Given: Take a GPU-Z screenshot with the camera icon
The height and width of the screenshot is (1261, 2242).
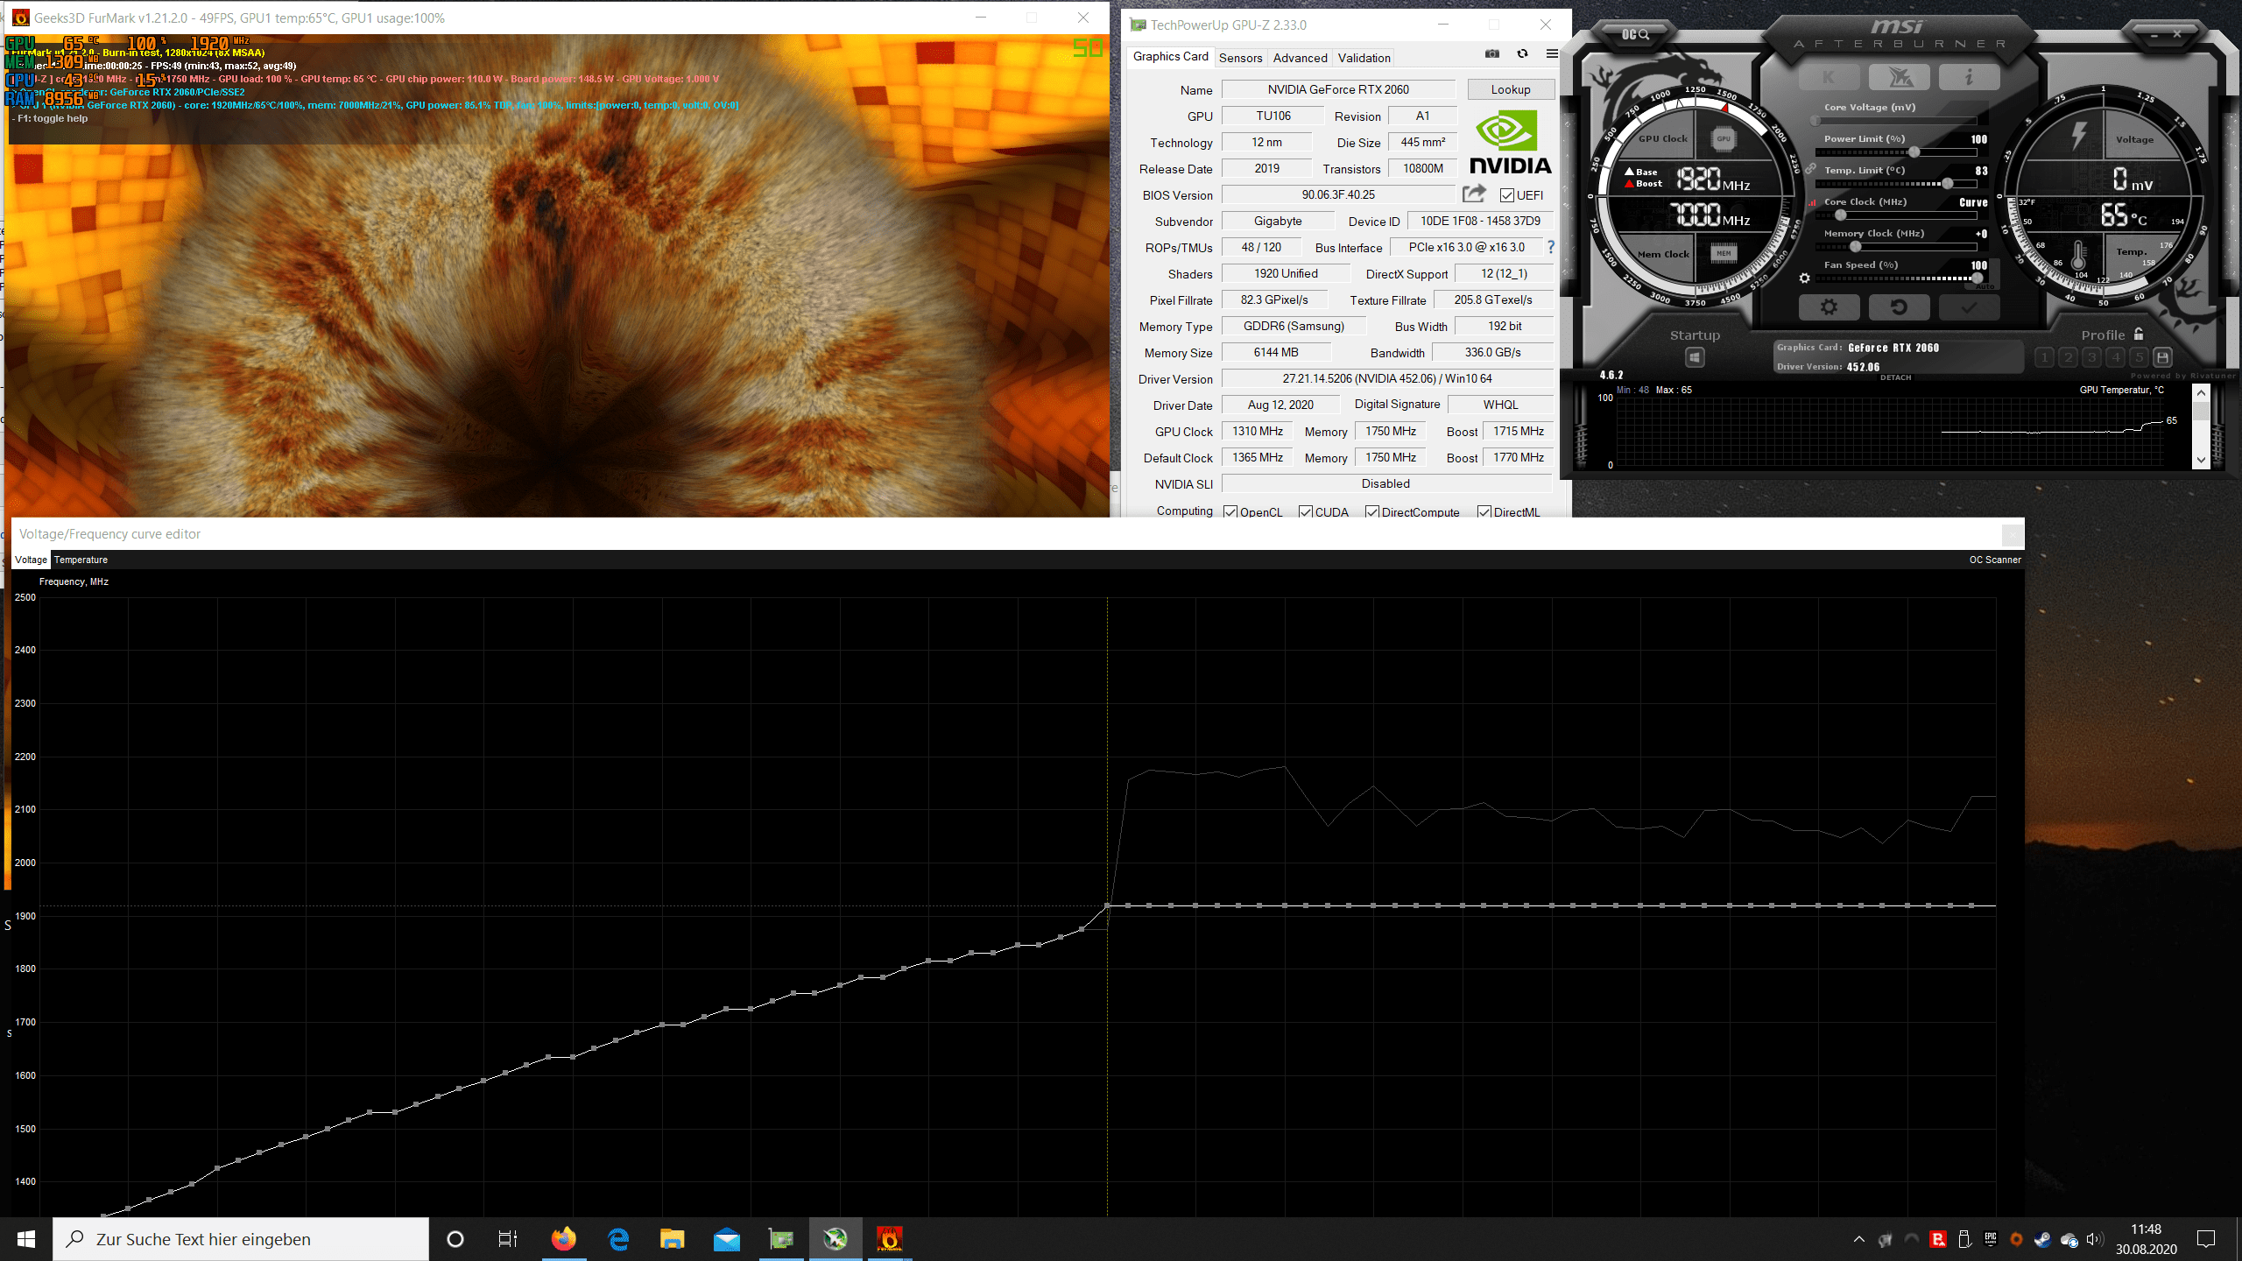Looking at the screenshot, I should click(x=1492, y=53).
